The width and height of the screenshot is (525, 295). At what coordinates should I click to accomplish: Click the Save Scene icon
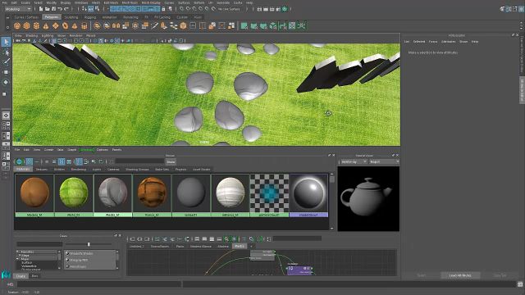click(53, 9)
